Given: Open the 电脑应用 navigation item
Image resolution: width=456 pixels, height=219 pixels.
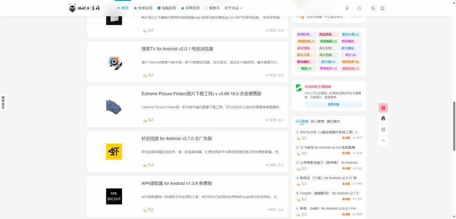Looking at the screenshot, I should [167, 8].
